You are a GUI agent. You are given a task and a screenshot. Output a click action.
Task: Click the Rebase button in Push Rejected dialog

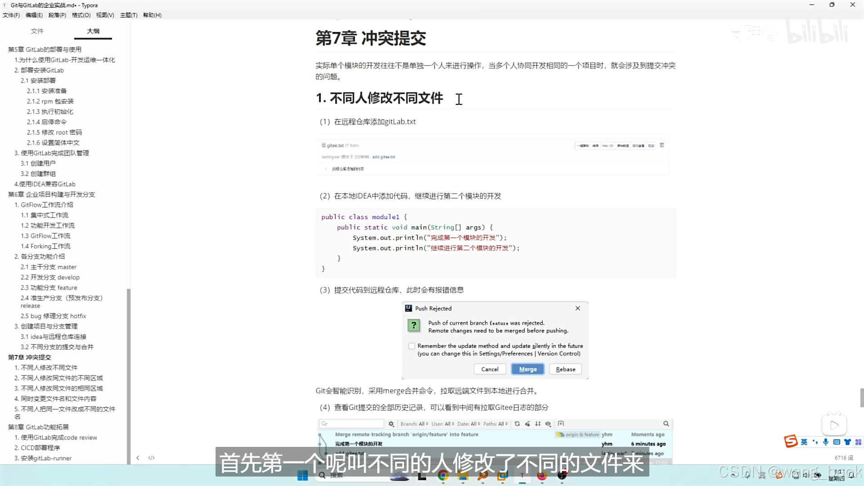coord(566,369)
